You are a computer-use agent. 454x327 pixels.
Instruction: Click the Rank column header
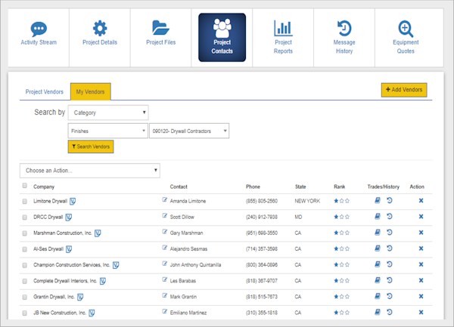tap(339, 187)
